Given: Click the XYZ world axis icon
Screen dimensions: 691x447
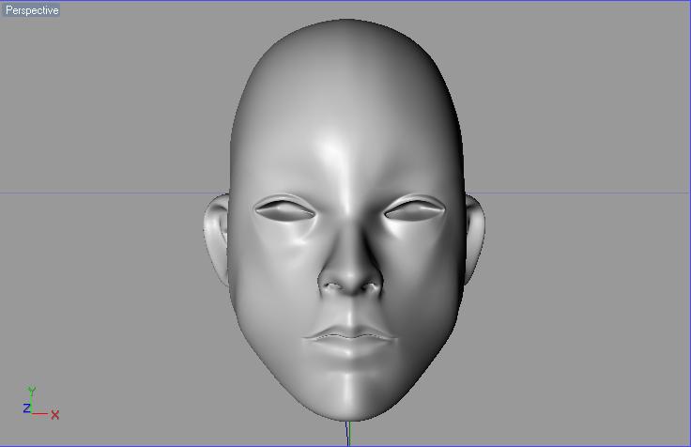Looking at the screenshot, I should click(x=40, y=403).
